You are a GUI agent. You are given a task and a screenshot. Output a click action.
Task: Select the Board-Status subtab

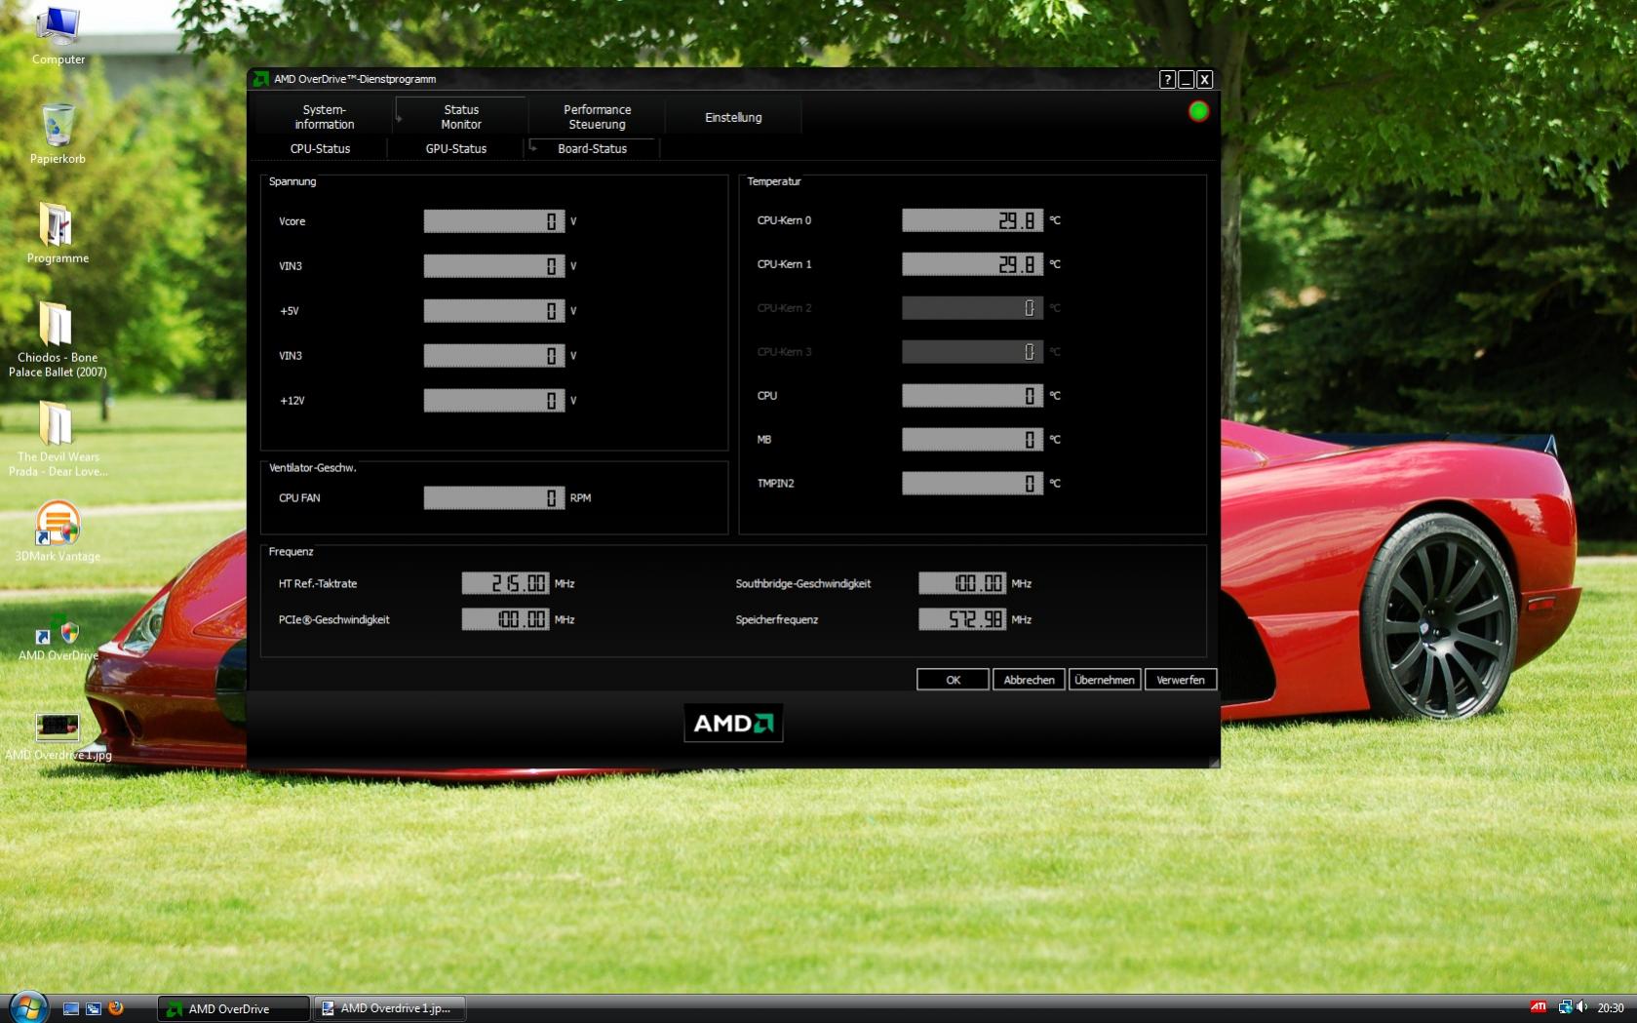[592, 148]
